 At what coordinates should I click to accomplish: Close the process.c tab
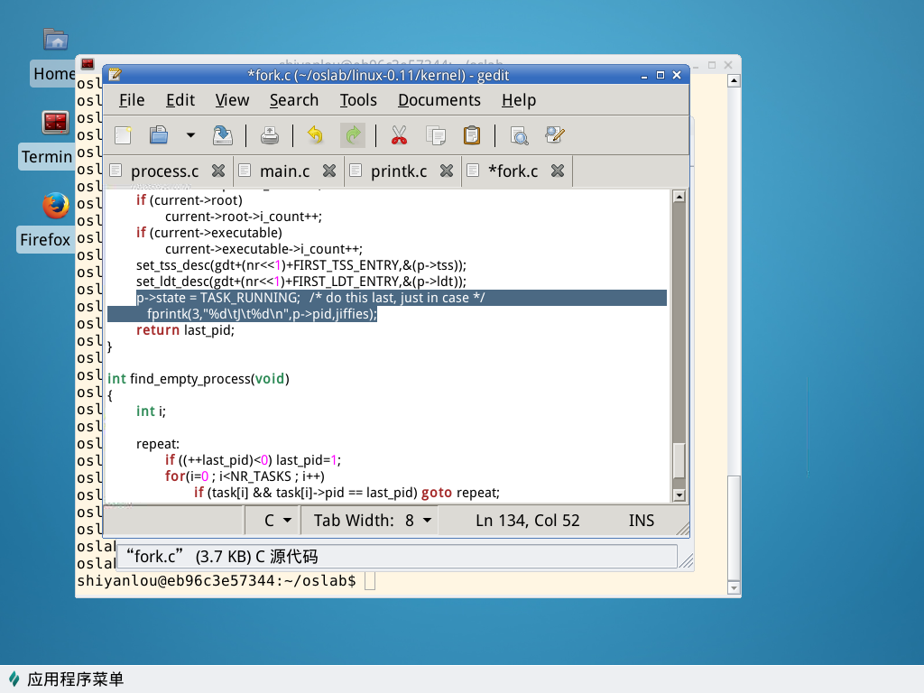pyautogui.click(x=218, y=171)
